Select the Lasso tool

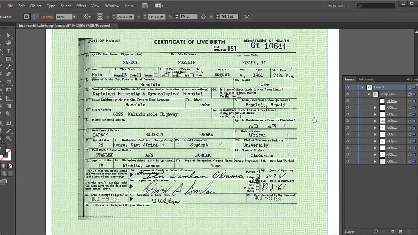point(8,43)
